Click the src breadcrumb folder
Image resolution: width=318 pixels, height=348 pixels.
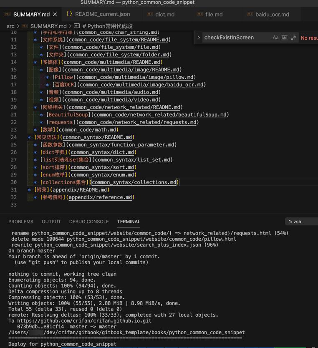click(10, 26)
